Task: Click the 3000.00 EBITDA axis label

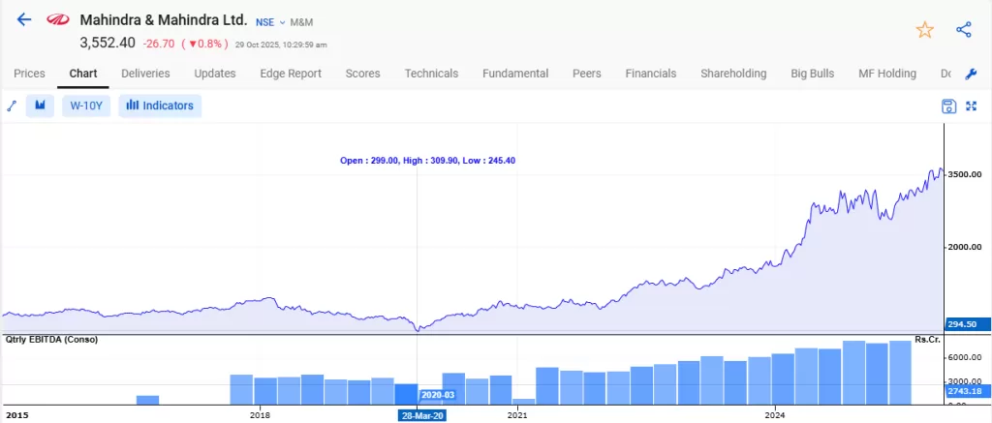Action: point(964,382)
